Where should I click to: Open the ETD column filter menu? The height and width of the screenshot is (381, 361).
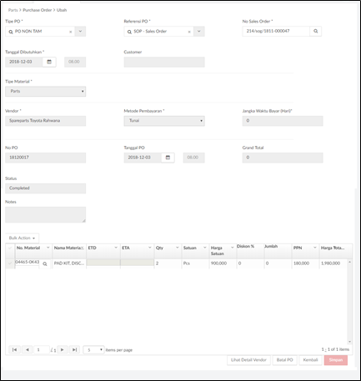[x=116, y=248]
